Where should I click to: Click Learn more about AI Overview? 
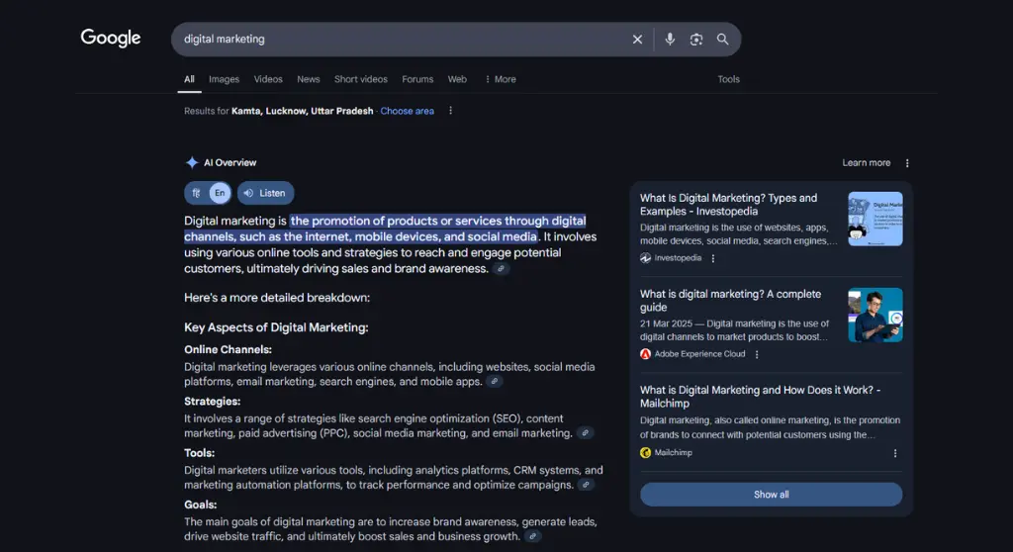tap(866, 163)
